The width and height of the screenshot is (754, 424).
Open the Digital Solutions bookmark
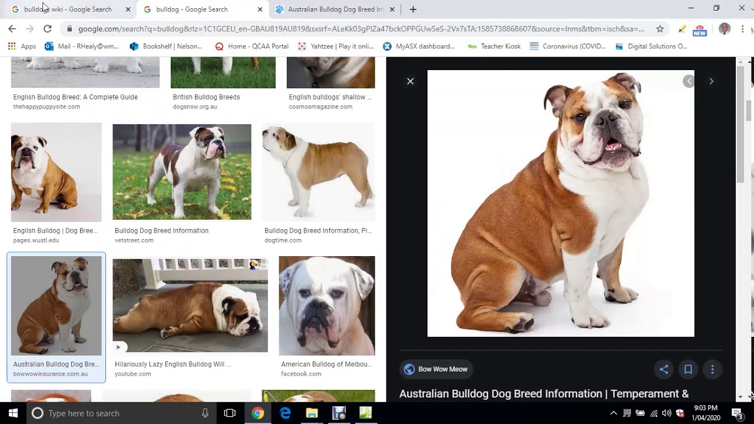click(652, 46)
